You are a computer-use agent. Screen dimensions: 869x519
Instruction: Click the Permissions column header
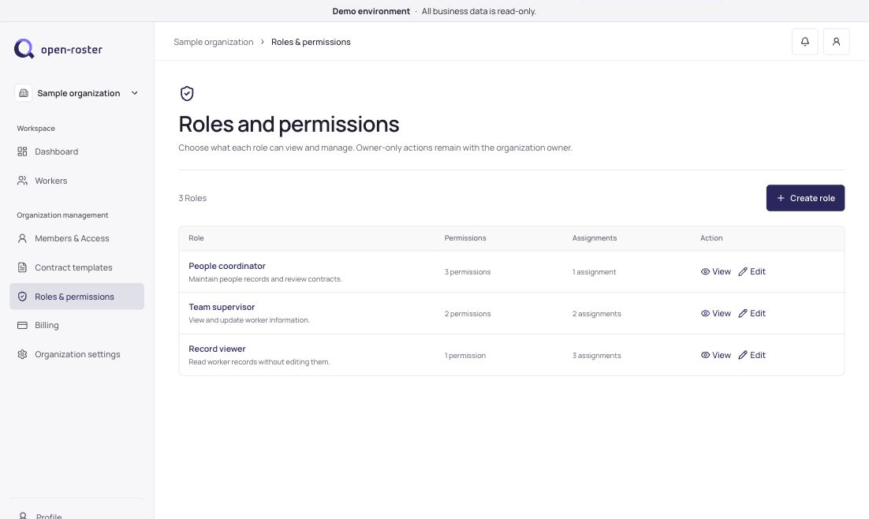click(x=465, y=238)
